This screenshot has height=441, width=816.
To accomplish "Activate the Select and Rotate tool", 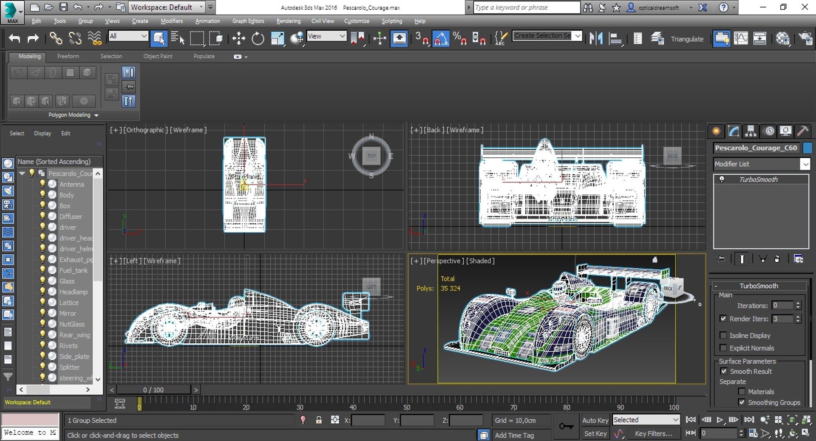I will click(258, 39).
